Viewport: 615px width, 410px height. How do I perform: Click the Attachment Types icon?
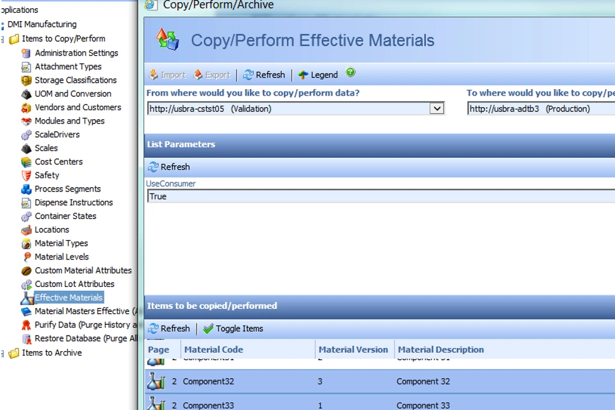pyautogui.click(x=26, y=67)
